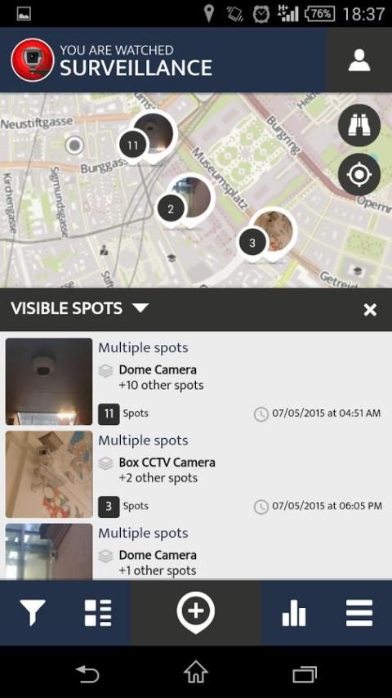Tap the dome camera ceiling thumbnail
Image resolution: width=392 pixels, height=698 pixels.
49,382
